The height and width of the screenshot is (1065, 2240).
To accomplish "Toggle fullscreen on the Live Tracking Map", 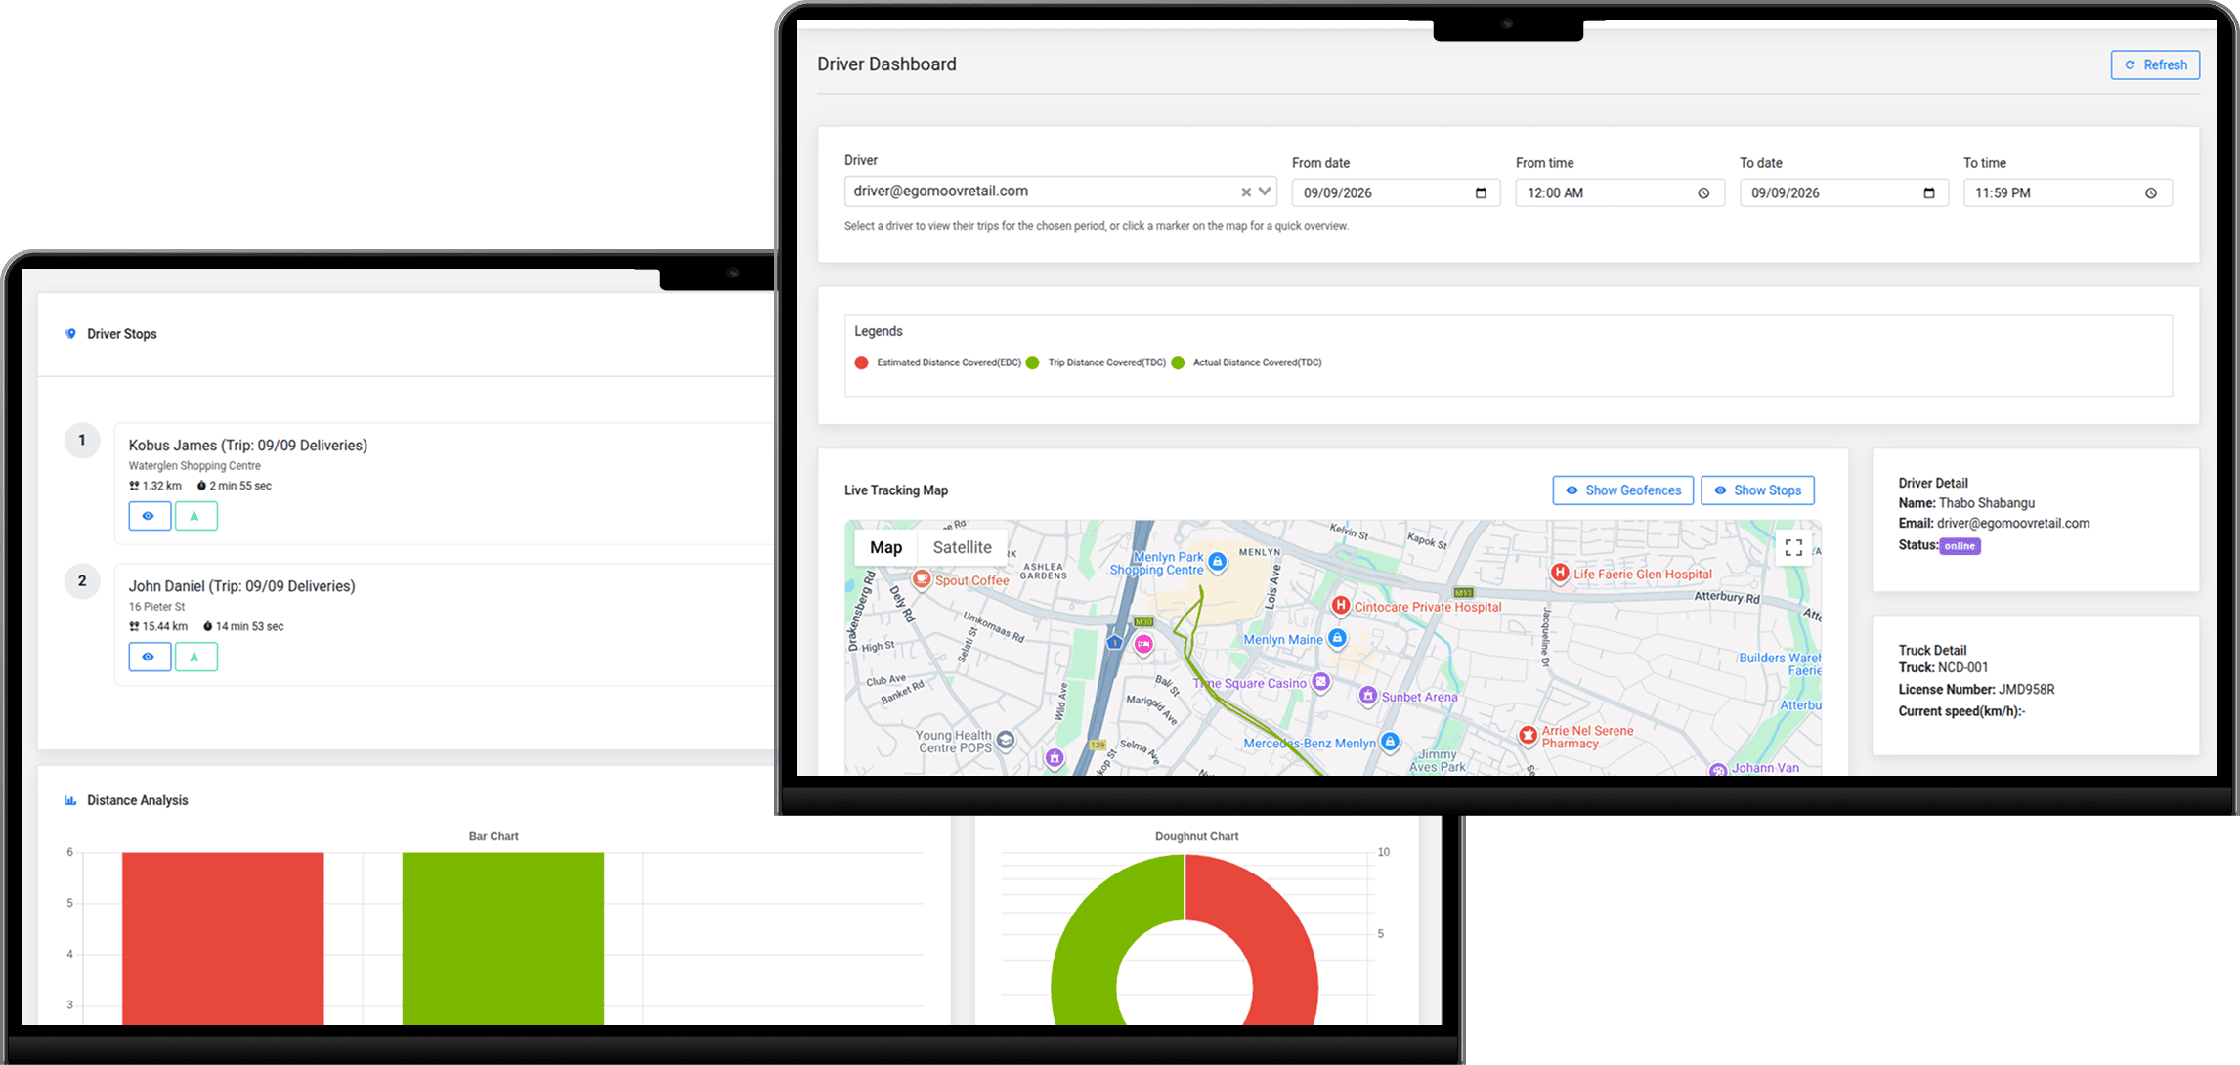I will pyautogui.click(x=1793, y=548).
